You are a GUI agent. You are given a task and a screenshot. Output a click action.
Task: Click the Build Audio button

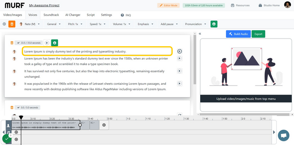coord(238,34)
